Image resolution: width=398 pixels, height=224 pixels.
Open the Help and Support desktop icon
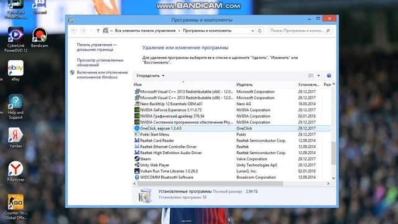click(16, 106)
